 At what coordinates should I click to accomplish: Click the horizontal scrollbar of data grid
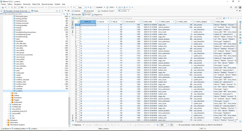129,121
